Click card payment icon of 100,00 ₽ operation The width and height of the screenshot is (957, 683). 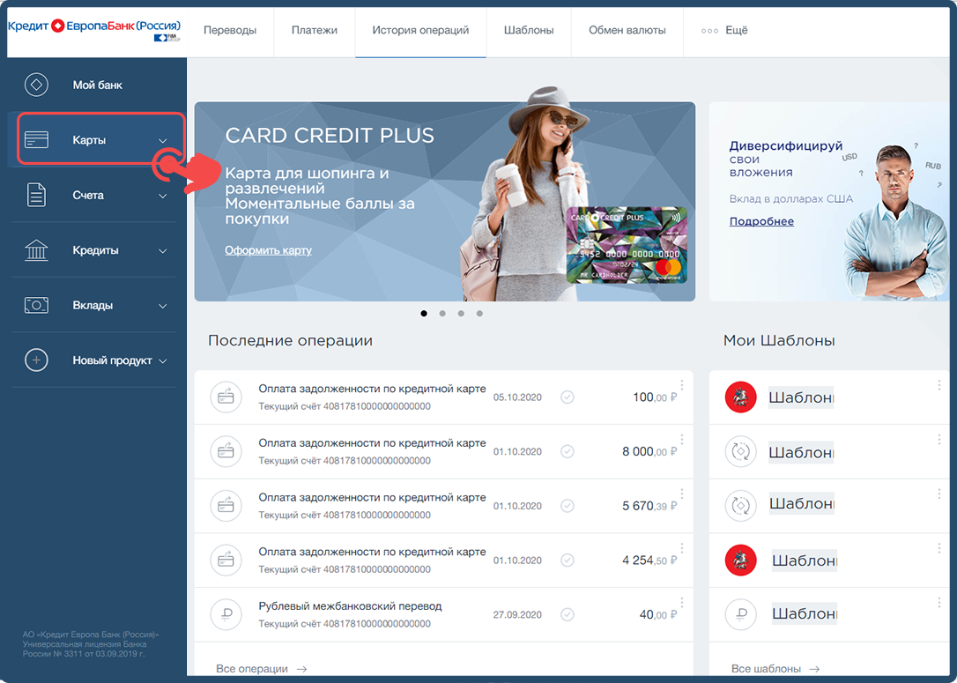(226, 397)
